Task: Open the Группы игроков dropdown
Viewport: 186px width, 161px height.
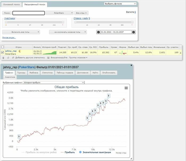Action: click(78, 58)
